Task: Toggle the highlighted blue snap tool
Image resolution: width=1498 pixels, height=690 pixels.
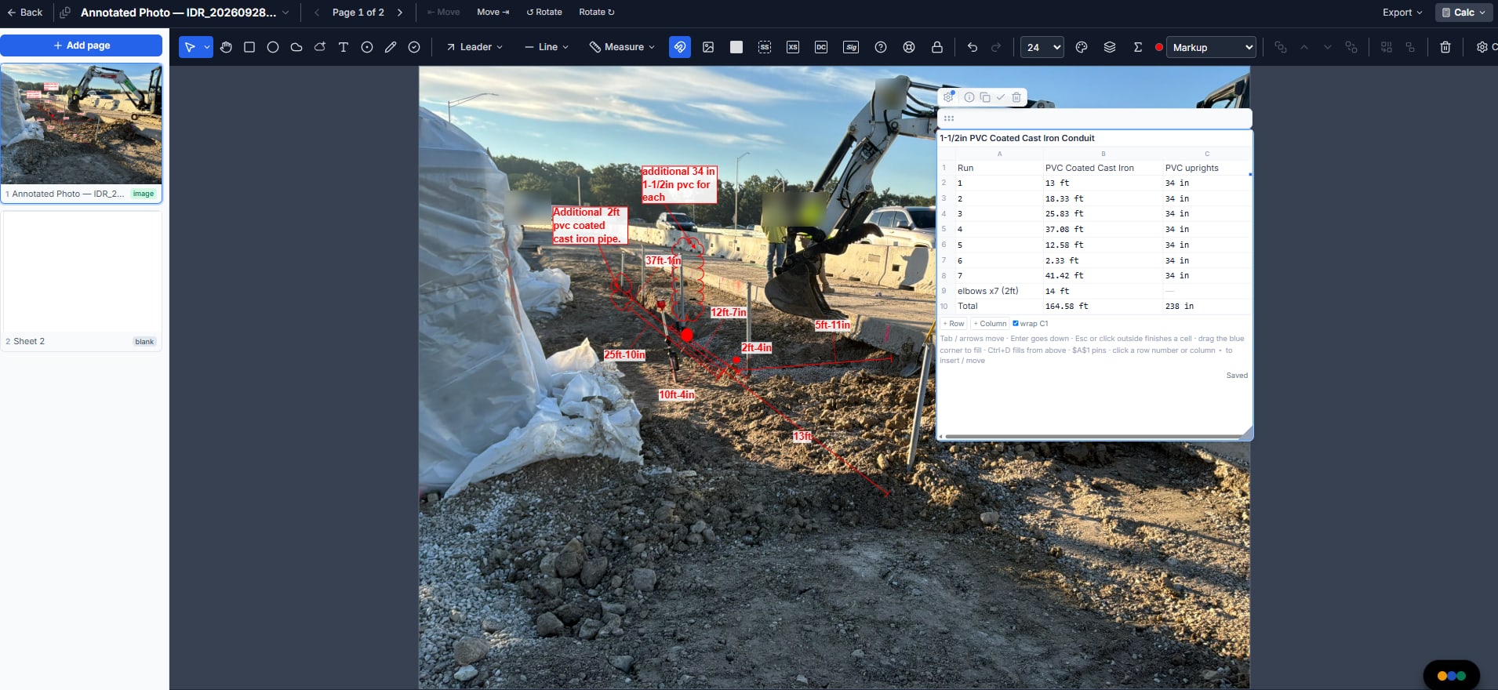Action: click(x=680, y=47)
